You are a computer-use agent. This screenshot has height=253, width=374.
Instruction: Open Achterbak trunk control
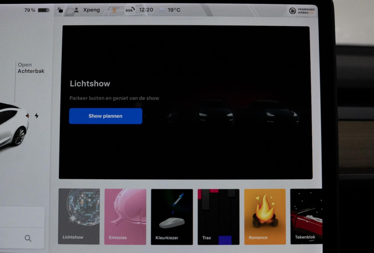point(31,68)
